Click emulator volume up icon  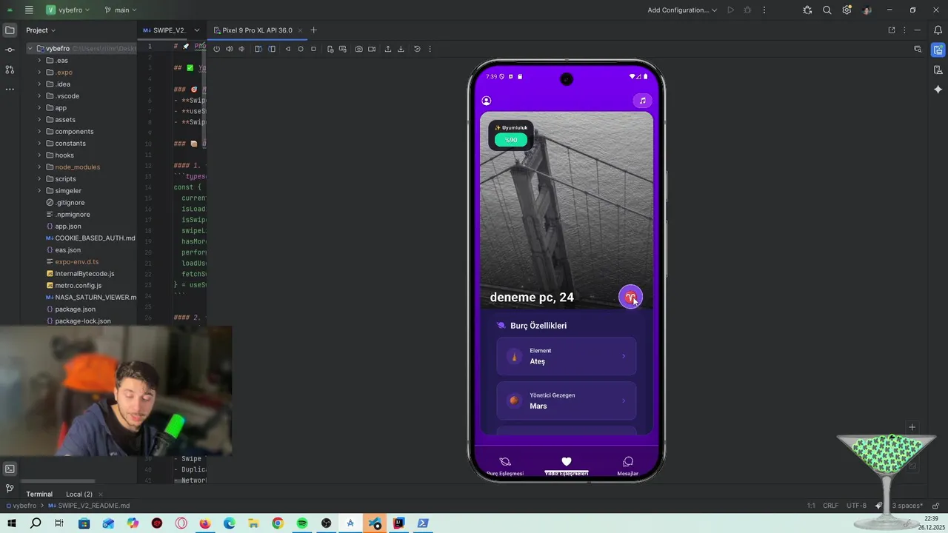(229, 49)
